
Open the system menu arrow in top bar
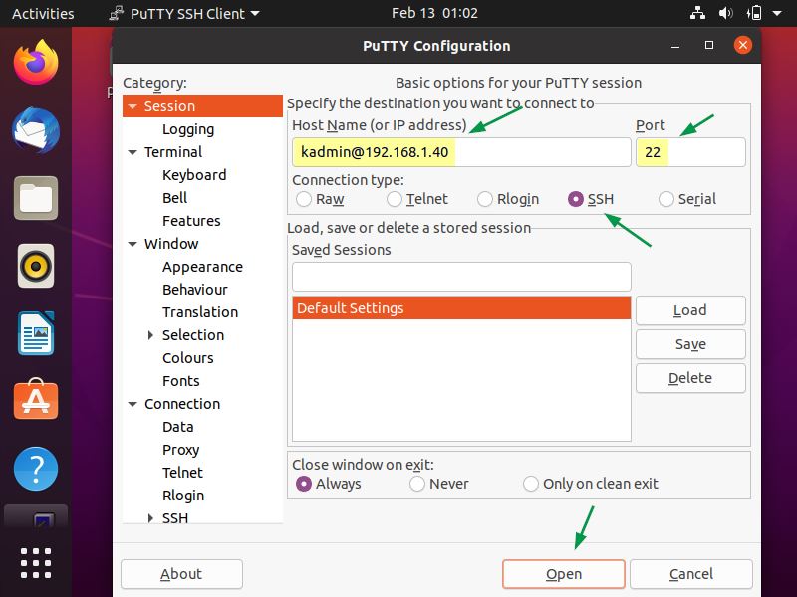pos(777,13)
